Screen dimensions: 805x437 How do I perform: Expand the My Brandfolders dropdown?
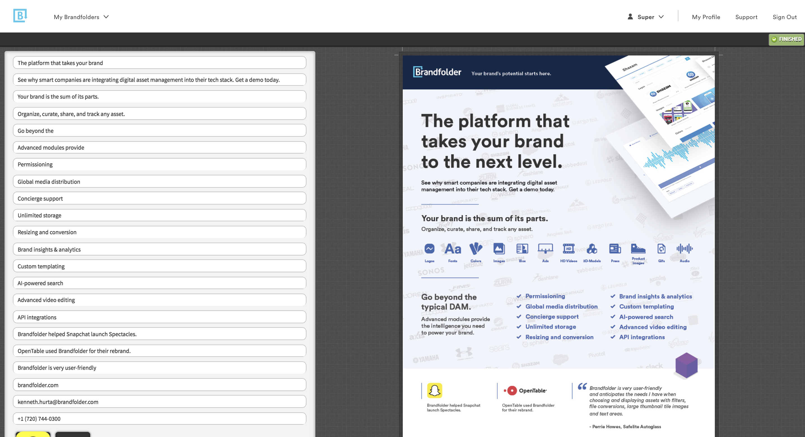coord(81,17)
